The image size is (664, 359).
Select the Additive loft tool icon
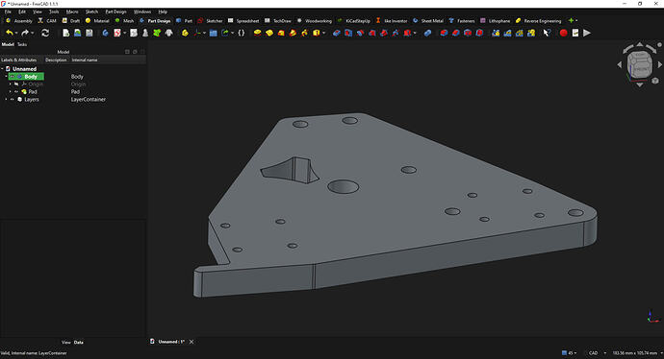281,33
